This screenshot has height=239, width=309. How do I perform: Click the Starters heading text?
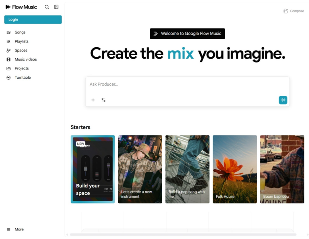coord(80,127)
